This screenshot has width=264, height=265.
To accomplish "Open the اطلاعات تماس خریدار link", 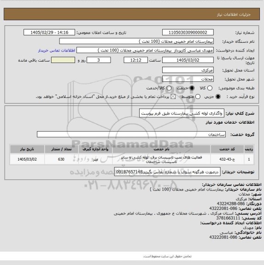I will [x=57, y=51].
